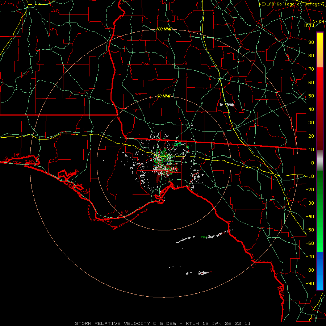Click the -90 value on the velocity scale
326x326 pixels.
[310, 284]
